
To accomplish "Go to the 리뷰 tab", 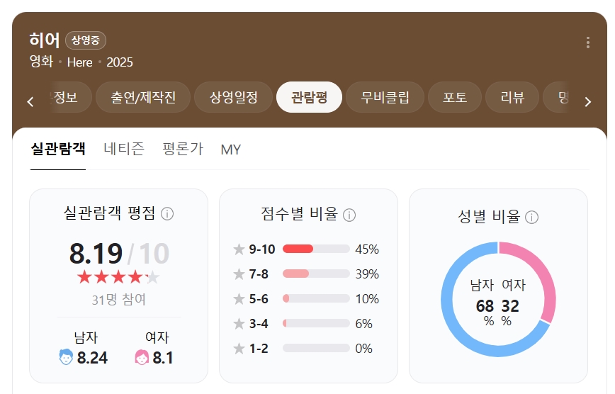I will 512,97.
